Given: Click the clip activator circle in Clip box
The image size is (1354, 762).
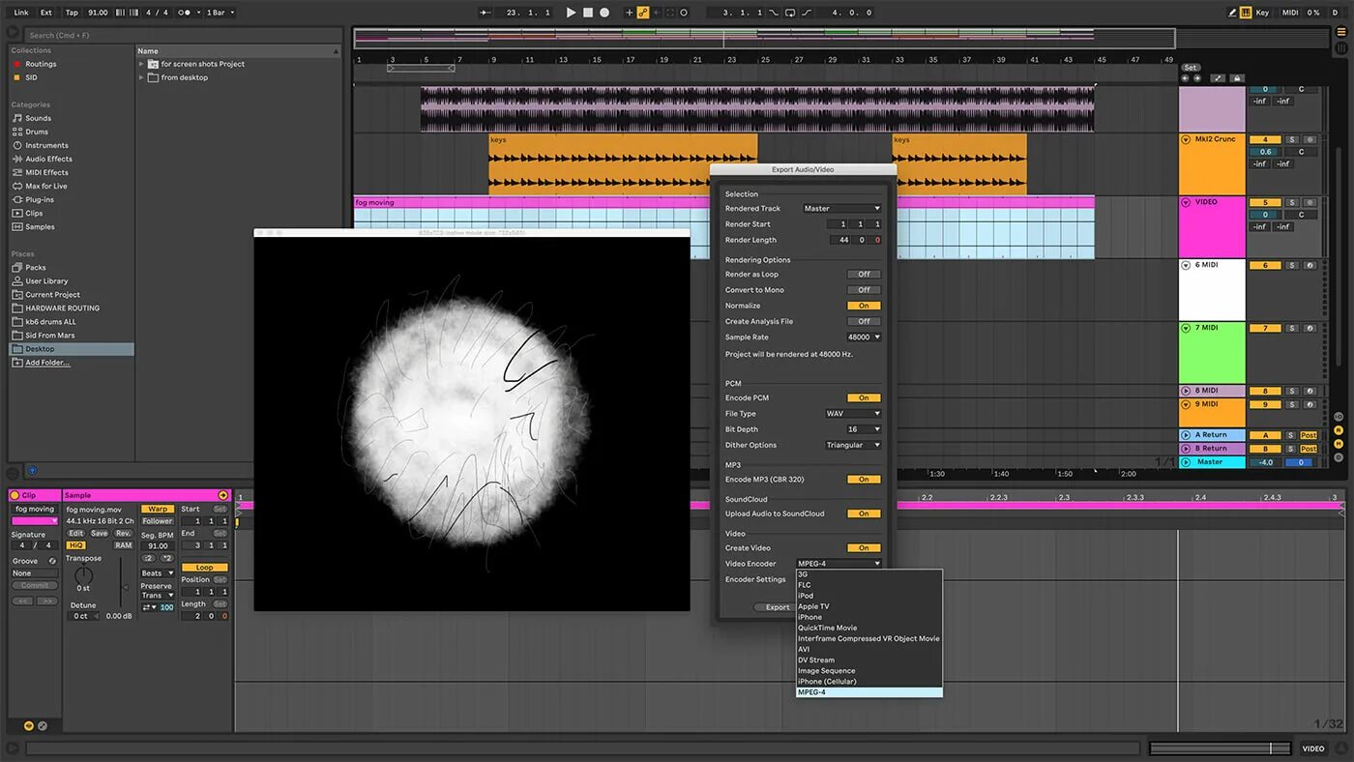Looking at the screenshot, I should pyautogui.click(x=15, y=495).
